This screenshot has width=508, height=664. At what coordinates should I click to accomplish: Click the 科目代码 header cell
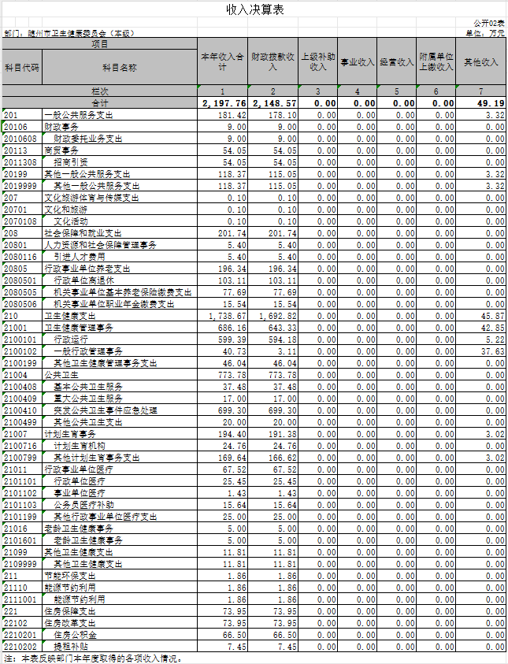(x=22, y=68)
